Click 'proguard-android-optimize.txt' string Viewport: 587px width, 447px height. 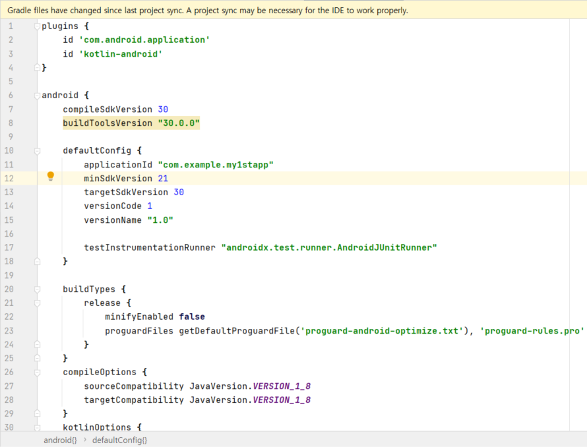[382, 331]
